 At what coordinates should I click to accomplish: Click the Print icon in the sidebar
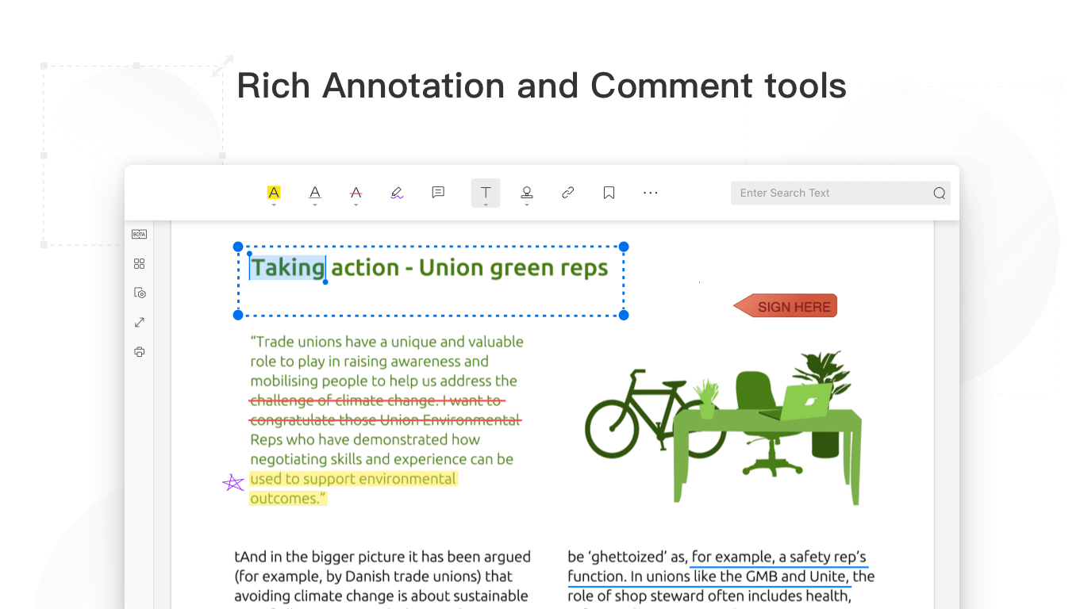point(140,351)
